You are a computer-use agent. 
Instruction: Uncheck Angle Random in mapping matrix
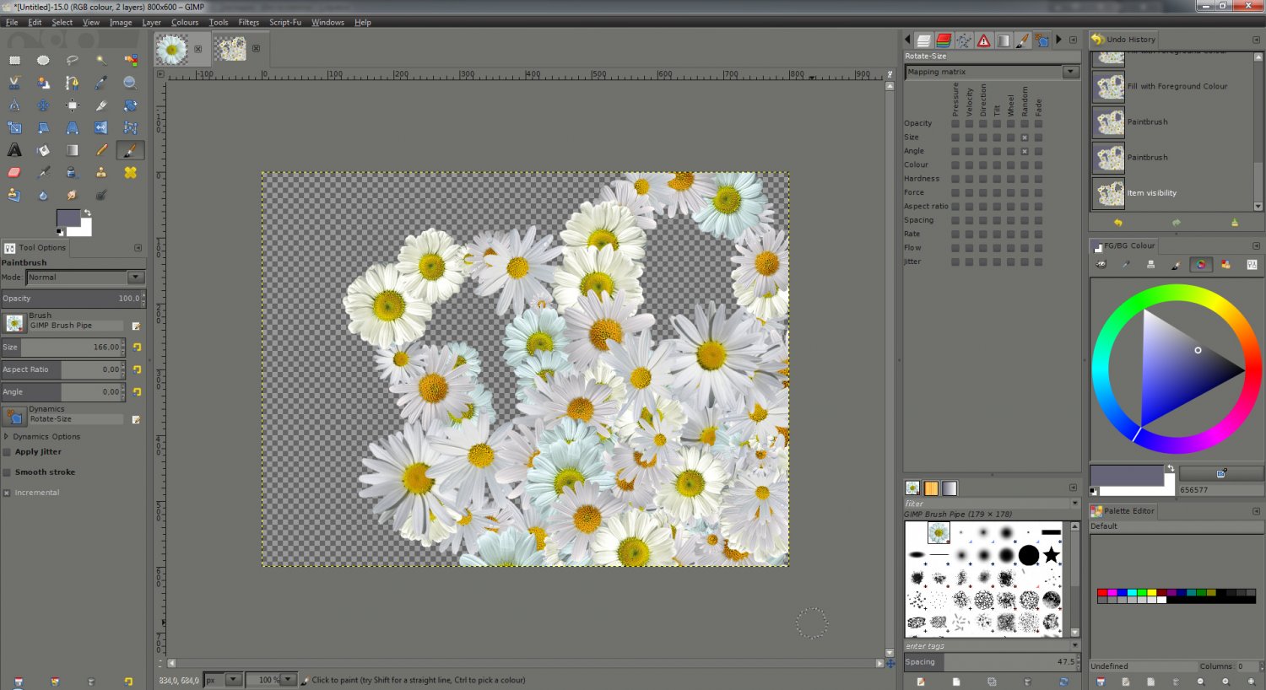[x=1025, y=151]
